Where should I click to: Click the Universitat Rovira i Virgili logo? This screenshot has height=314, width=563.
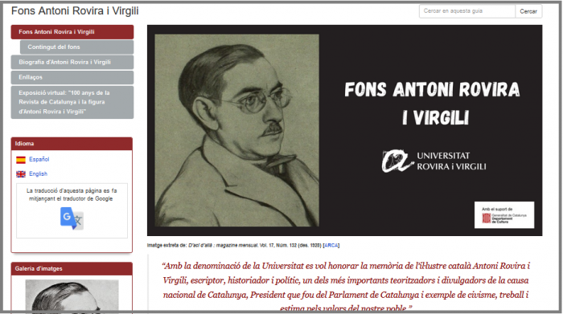[434, 161]
